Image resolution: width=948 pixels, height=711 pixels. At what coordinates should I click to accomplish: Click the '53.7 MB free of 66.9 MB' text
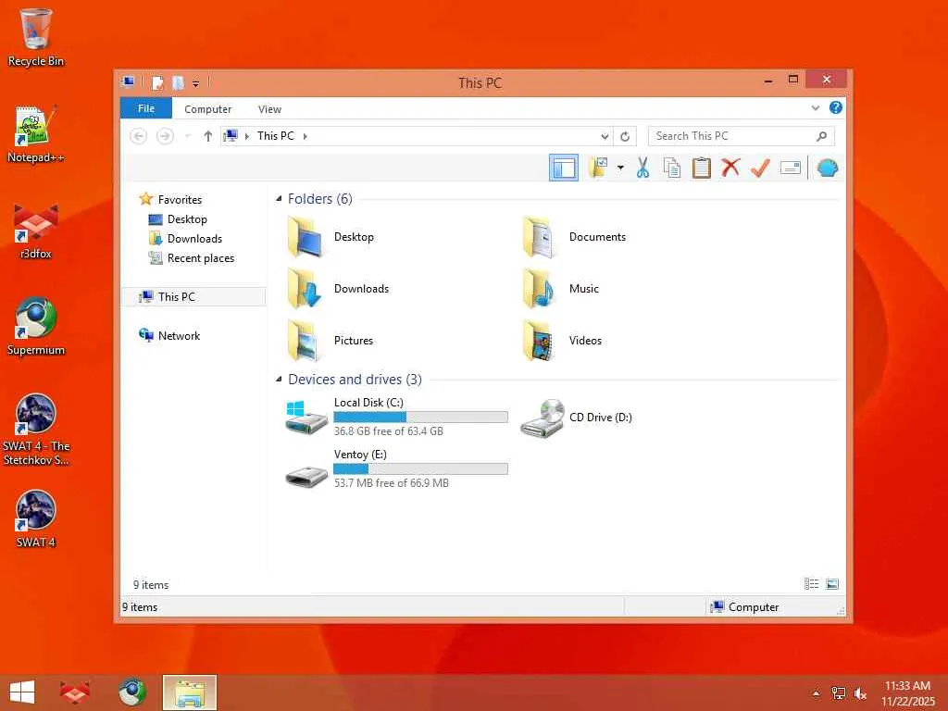tap(392, 483)
